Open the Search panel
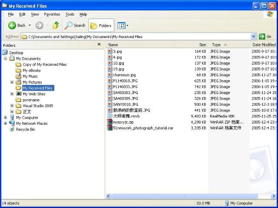Viewport: 278px width, 208px height. click(75, 26)
